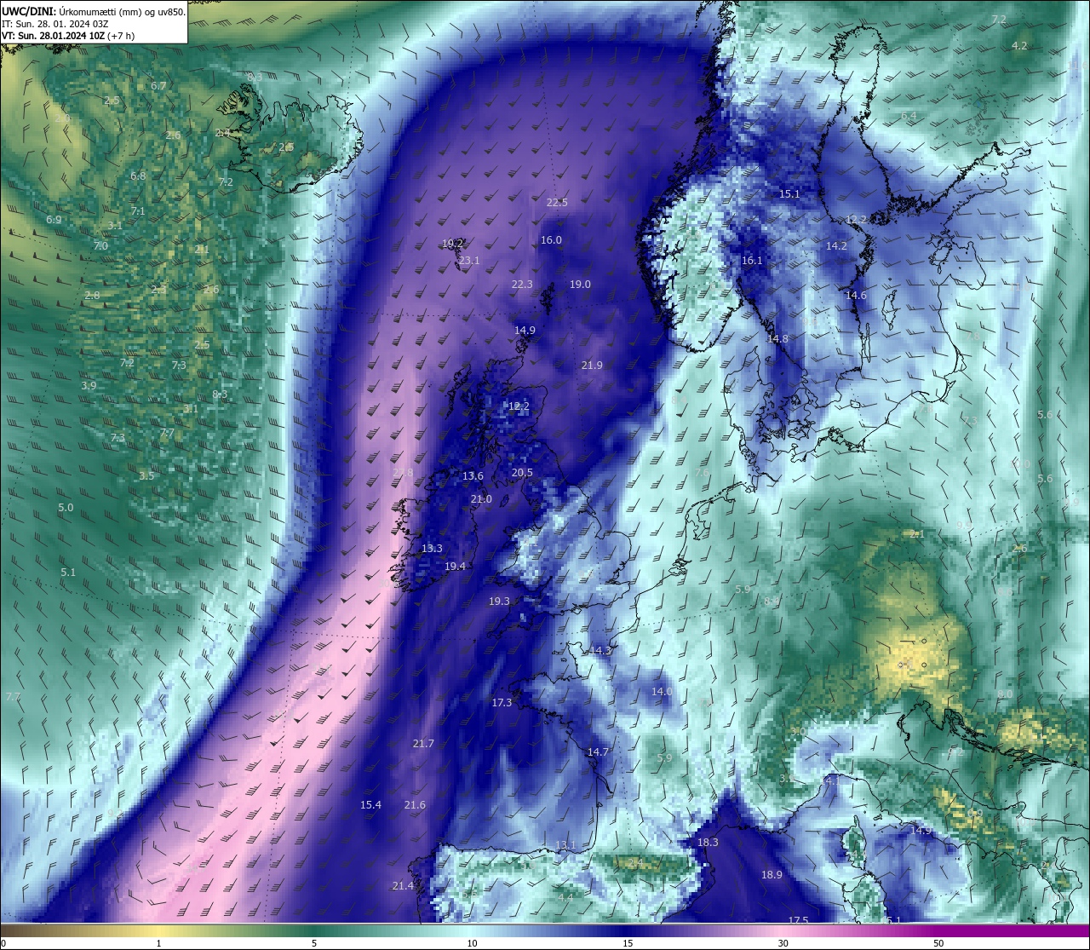The height and width of the screenshot is (950, 1090).
Task: Click the 22.3 value label
Action: pyautogui.click(x=522, y=285)
